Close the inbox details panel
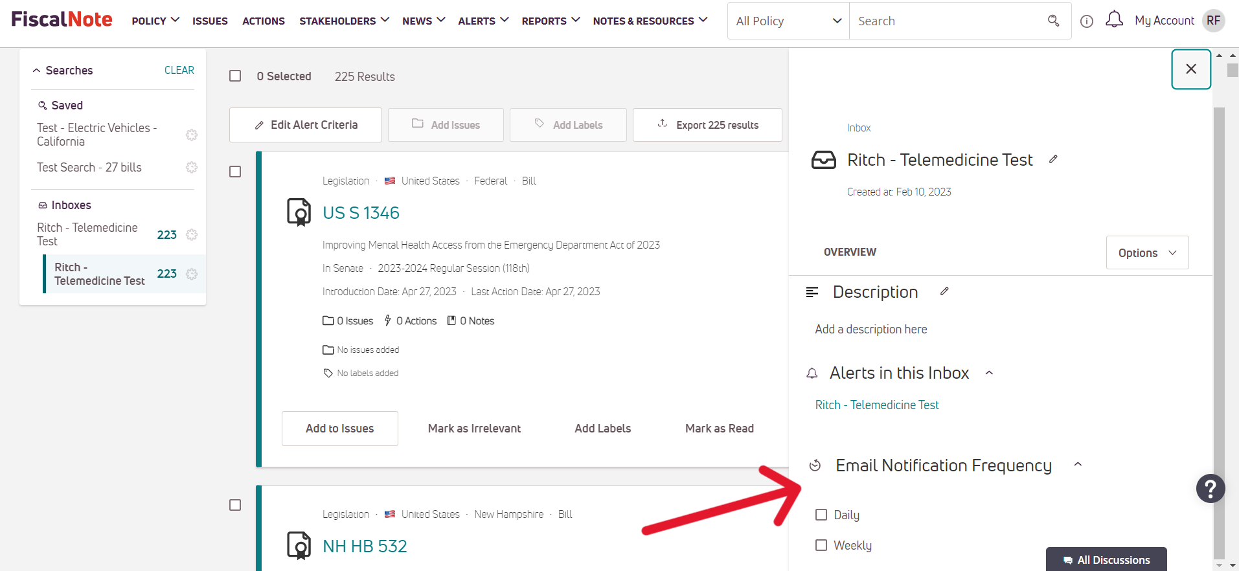The width and height of the screenshot is (1239, 571). [x=1191, y=69]
